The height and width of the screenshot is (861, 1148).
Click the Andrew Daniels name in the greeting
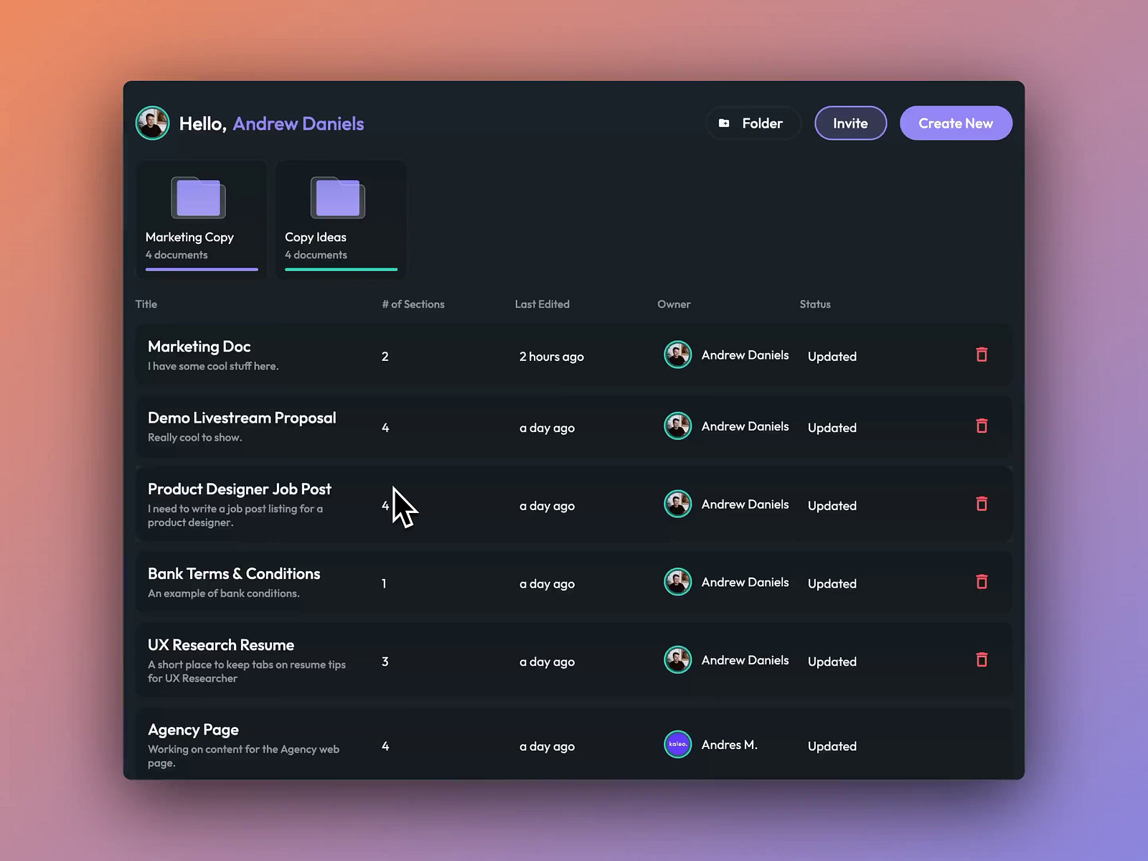coord(298,123)
